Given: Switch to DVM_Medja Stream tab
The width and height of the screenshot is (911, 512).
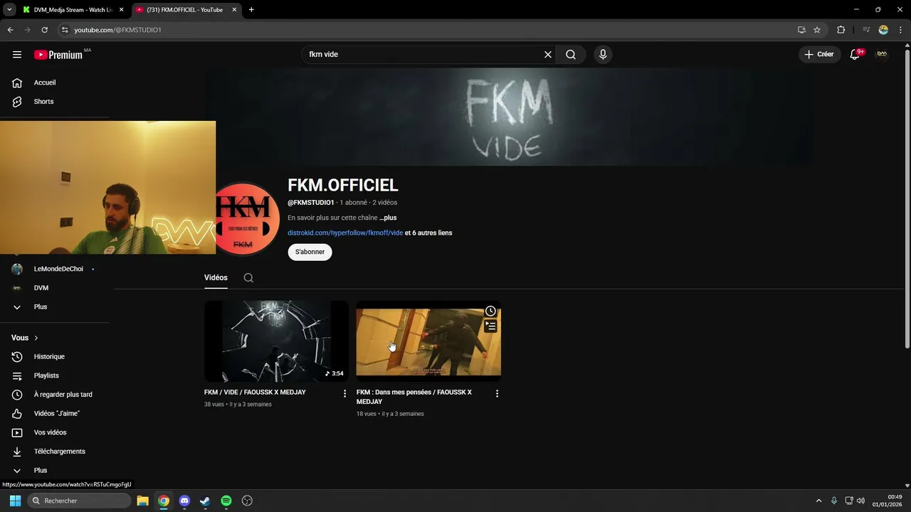Looking at the screenshot, I should tap(73, 10).
